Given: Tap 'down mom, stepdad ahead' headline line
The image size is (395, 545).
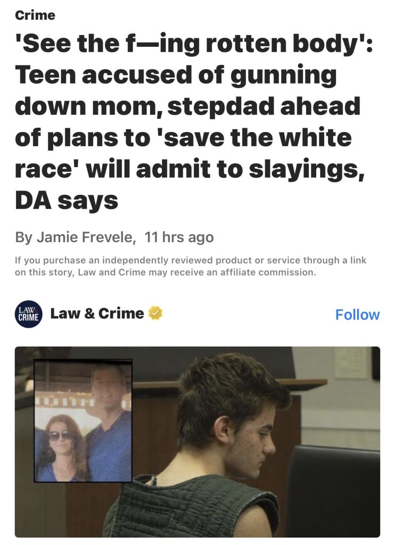Looking at the screenshot, I should (187, 106).
